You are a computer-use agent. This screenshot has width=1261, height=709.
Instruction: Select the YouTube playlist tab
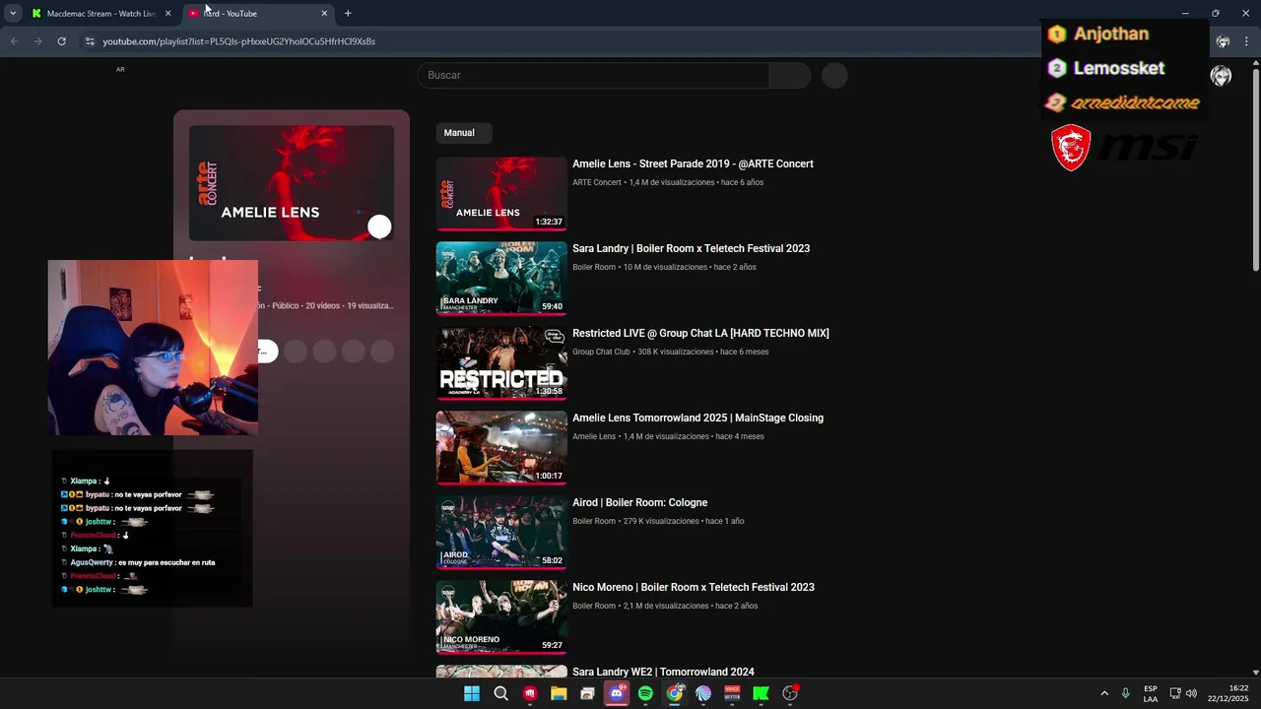[x=259, y=13]
